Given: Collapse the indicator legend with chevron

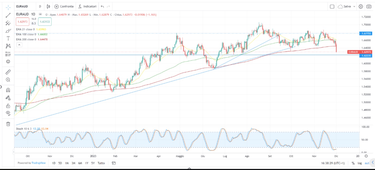Looking at the screenshot, I should 19,45.
